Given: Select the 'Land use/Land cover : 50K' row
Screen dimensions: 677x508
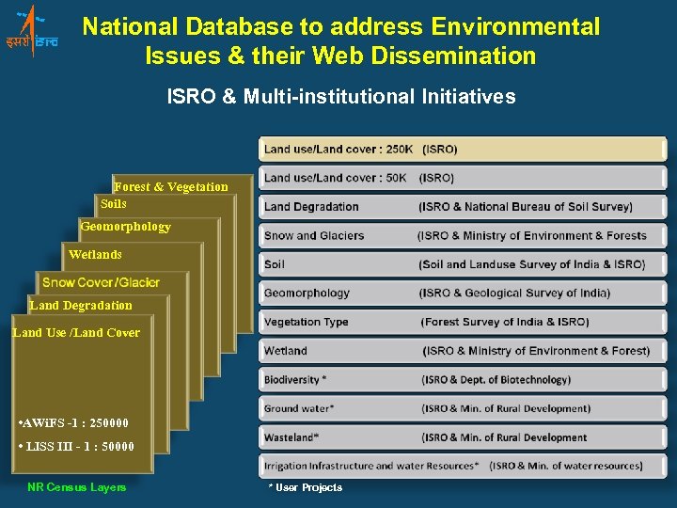Looking at the screenshot, I should [x=463, y=178].
